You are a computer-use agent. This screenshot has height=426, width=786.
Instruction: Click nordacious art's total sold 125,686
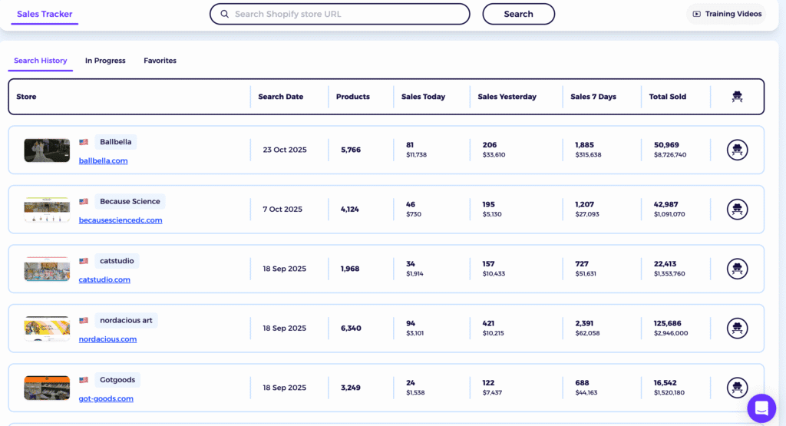[667, 323]
